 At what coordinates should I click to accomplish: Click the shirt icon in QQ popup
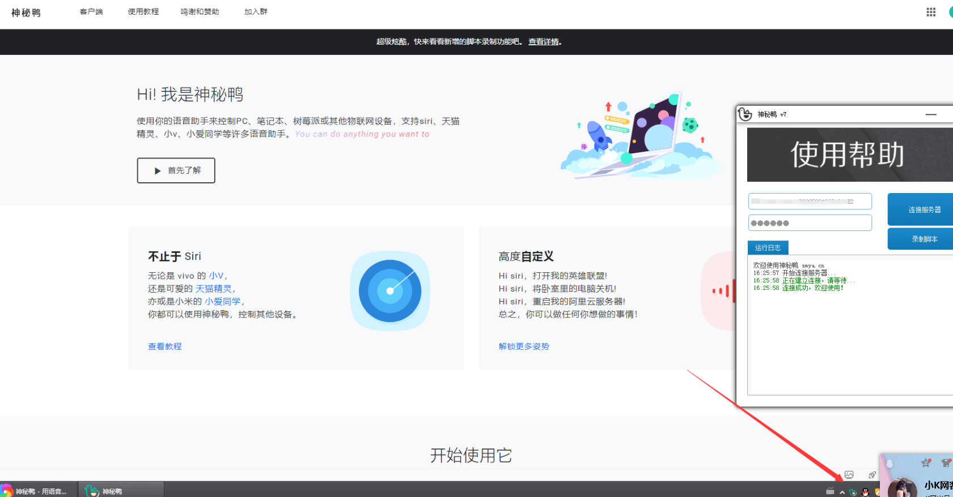[x=946, y=462]
